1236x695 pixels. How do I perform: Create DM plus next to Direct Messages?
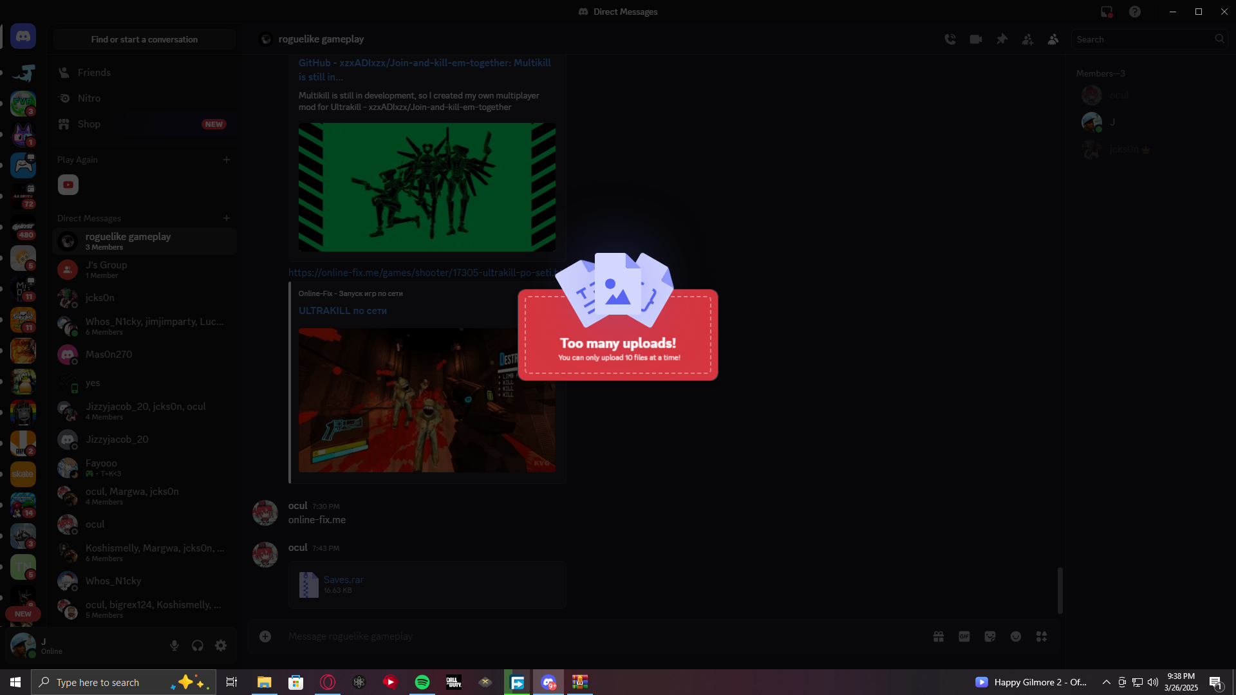pos(227,218)
